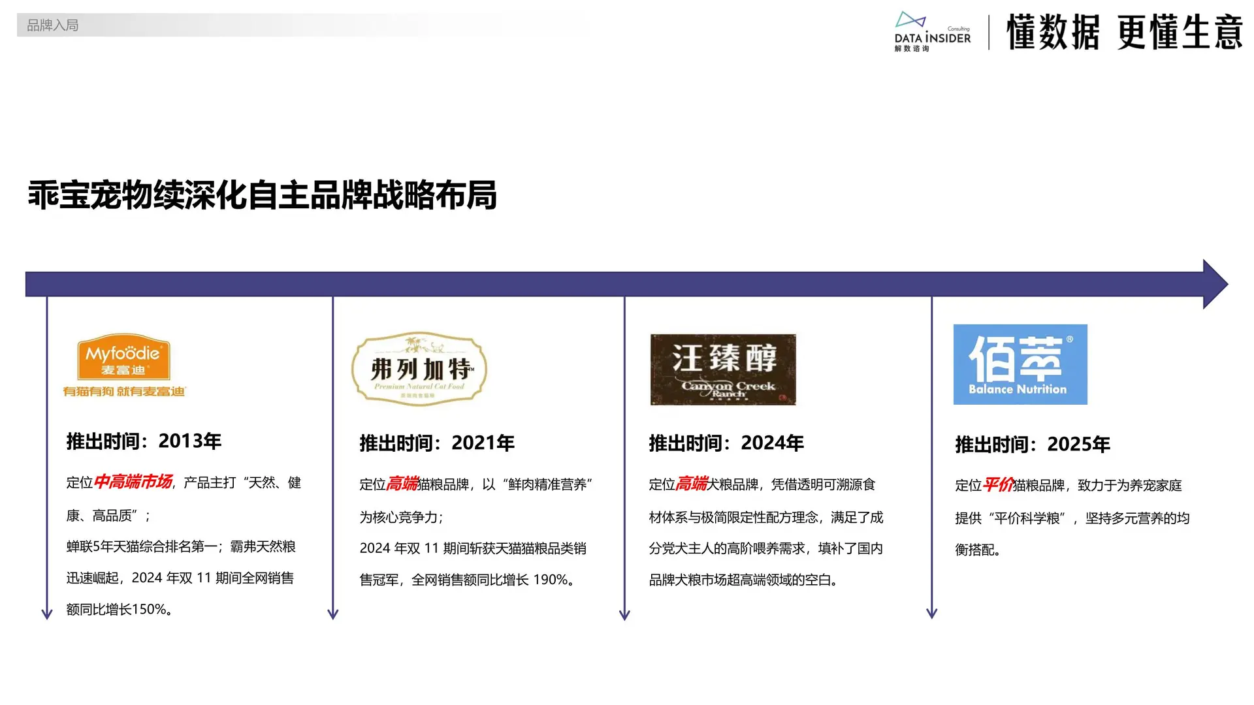Click the text 推出时间：2024年
Viewport: 1254px width, 705px height.
(x=726, y=443)
